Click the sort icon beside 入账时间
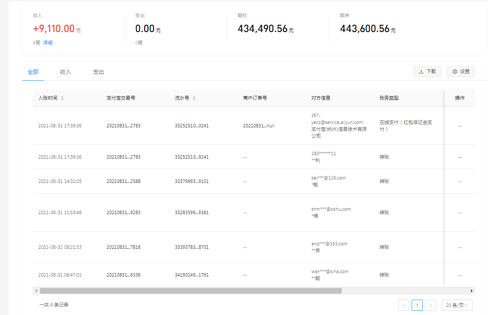This screenshot has height=315, width=488. pyautogui.click(x=62, y=98)
